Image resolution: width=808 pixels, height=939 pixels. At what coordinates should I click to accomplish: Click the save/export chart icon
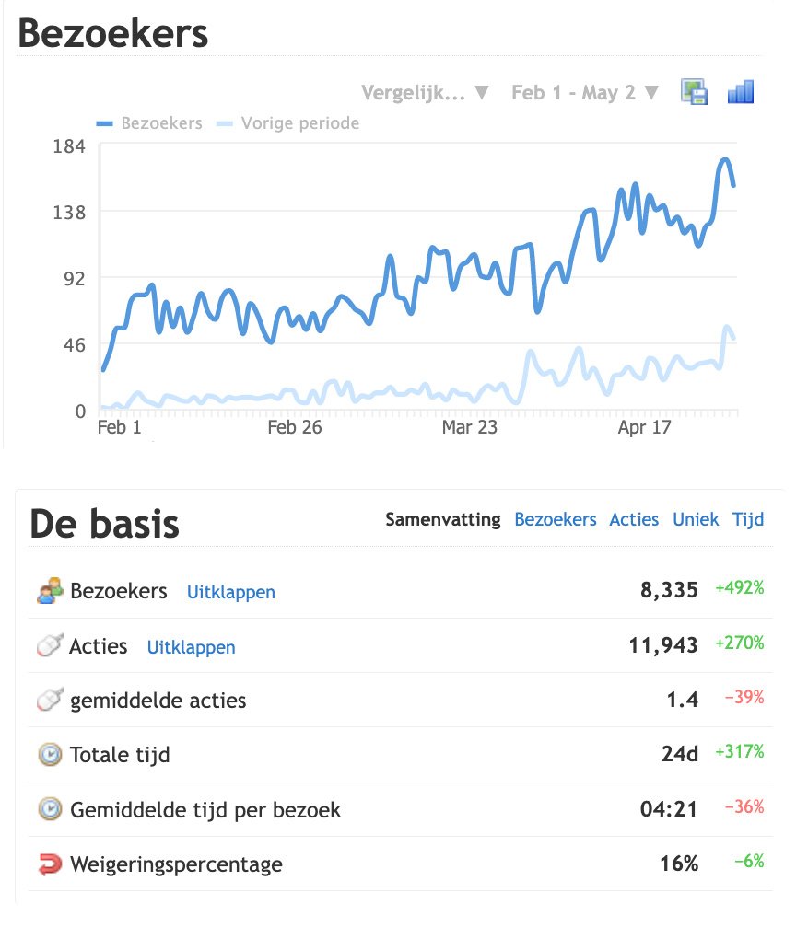(x=694, y=92)
